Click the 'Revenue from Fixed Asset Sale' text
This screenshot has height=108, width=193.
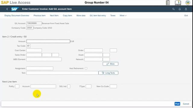tap(55, 23)
